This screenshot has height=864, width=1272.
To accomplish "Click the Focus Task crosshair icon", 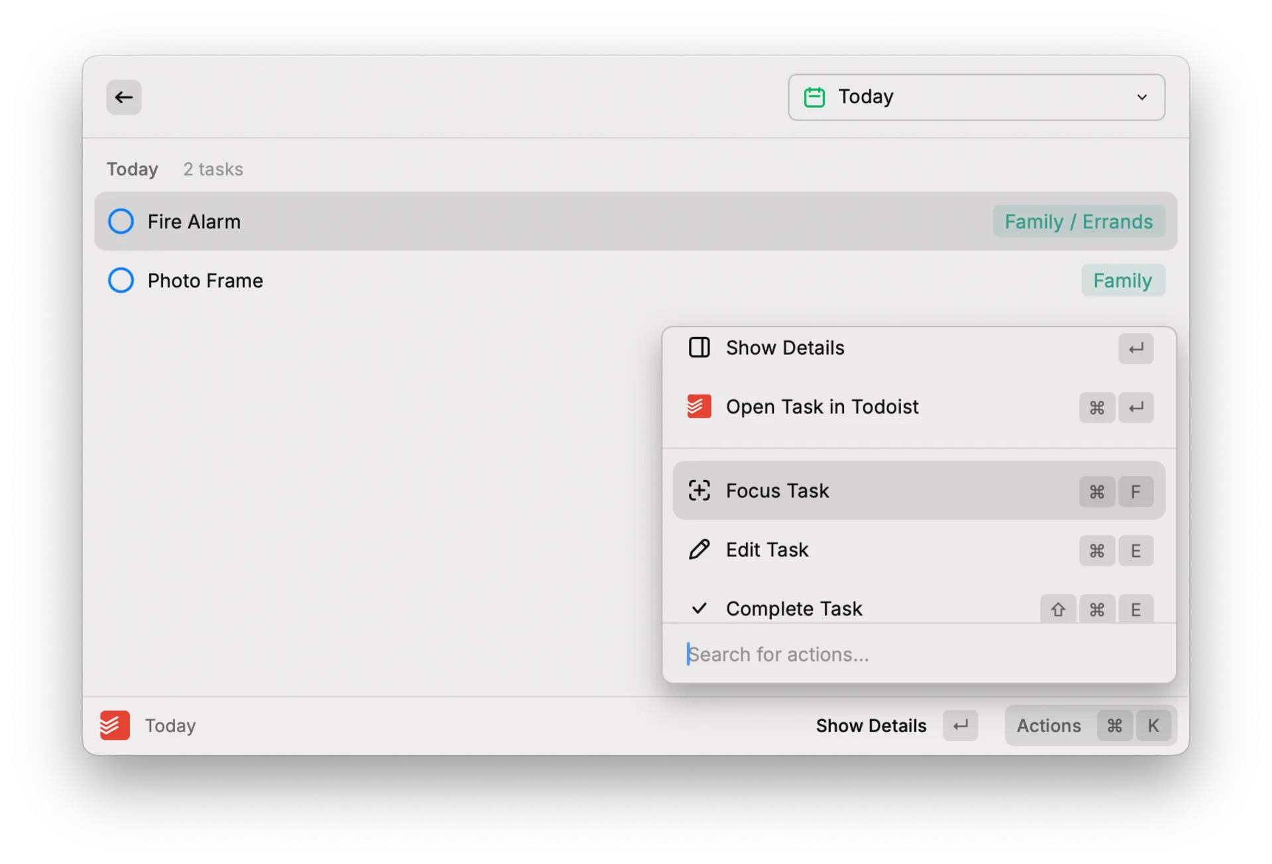I will [700, 491].
